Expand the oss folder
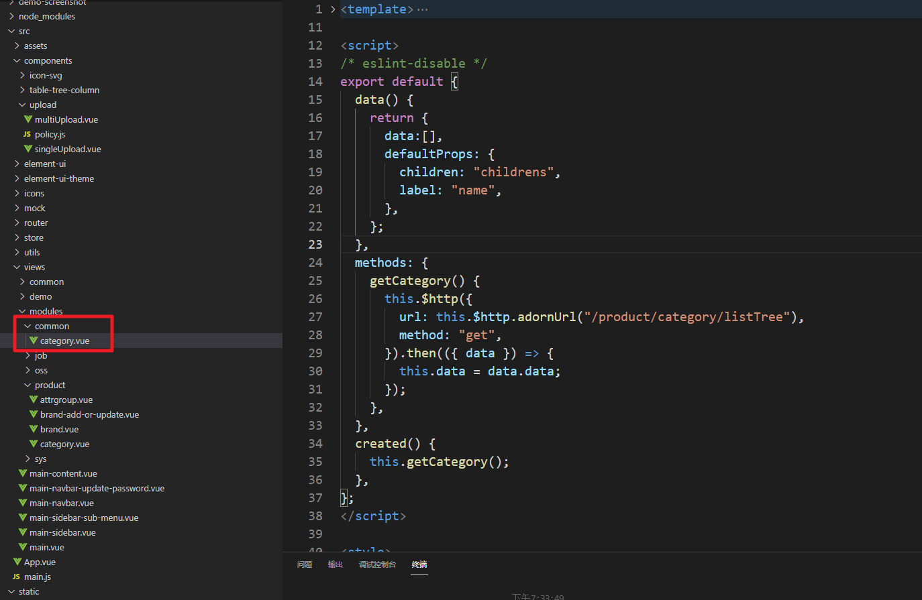The width and height of the screenshot is (922, 600). click(x=28, y=370)
